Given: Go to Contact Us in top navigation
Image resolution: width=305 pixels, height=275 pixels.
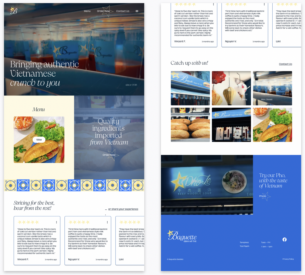Looking at the screenshot, I should [x=123, y=11].
